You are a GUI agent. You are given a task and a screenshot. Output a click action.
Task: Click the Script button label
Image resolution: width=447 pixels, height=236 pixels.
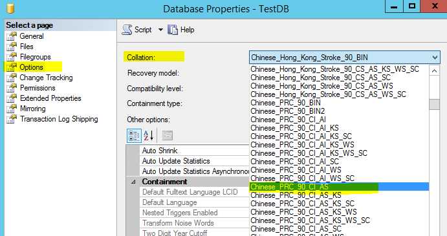143,30
